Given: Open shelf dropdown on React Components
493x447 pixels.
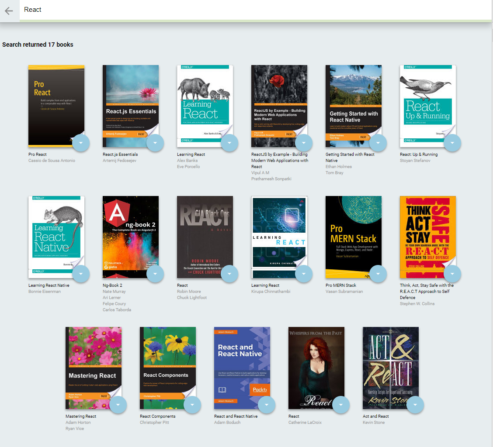Looking at the screenshot, I should point(192,405).
